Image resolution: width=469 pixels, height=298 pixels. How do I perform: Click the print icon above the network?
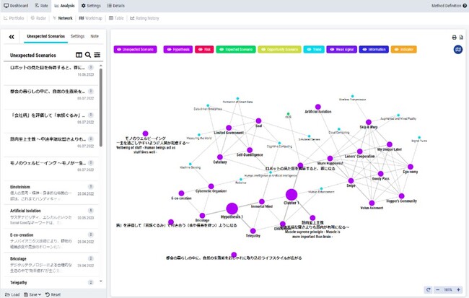click(x=454, y=38)
